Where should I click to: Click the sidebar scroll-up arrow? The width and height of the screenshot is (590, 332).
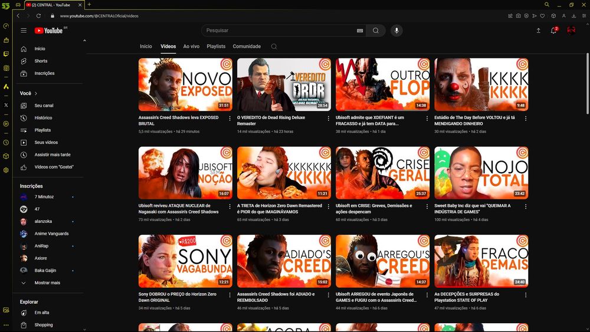[x=84, y=41]
